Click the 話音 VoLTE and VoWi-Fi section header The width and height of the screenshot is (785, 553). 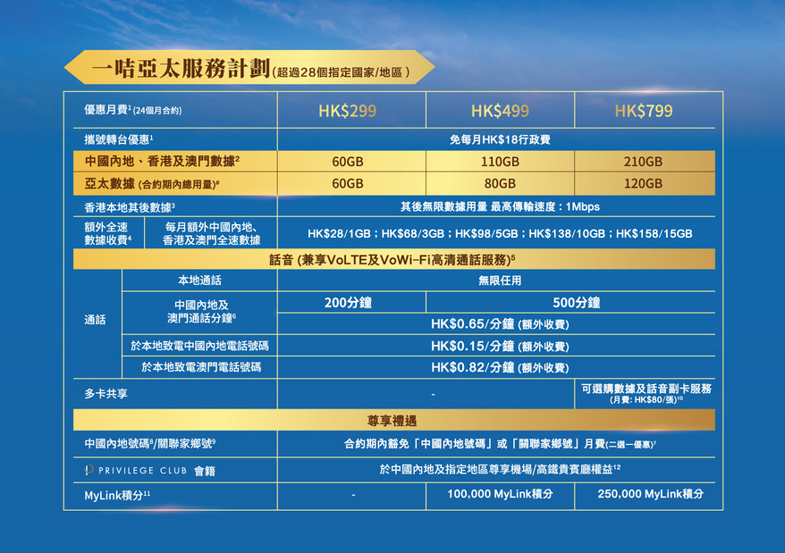(x=392, y=259)
